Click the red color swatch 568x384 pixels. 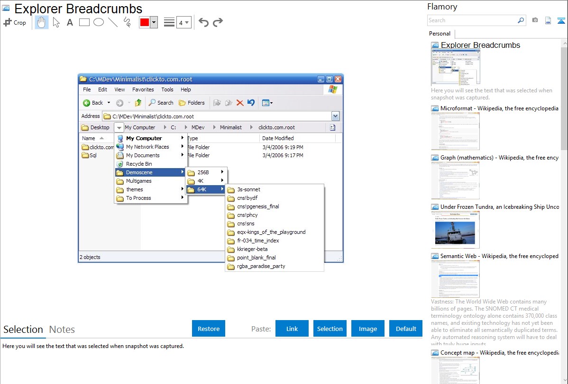145,22
